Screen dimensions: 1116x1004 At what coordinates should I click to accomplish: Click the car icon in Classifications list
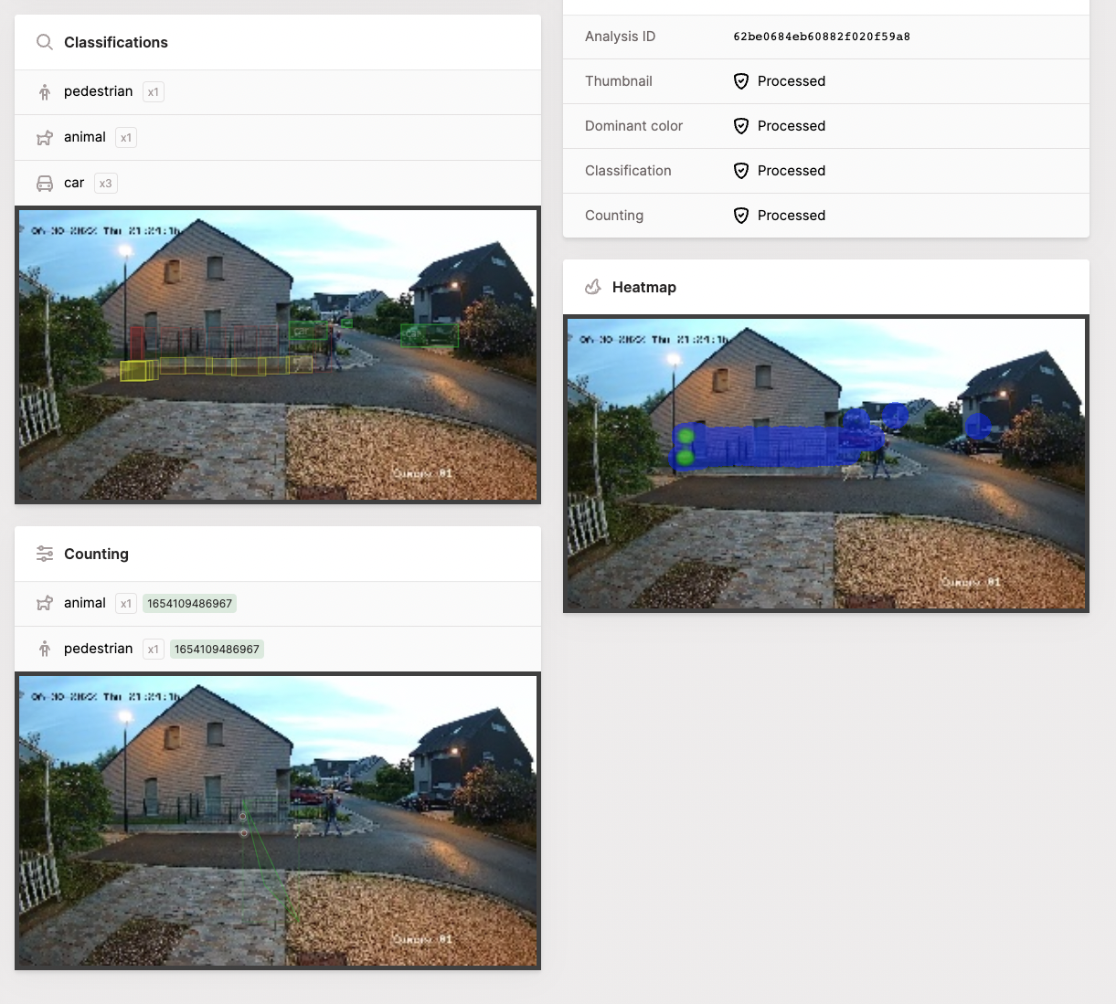click(x=44, y=183)
